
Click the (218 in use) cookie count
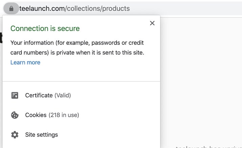64,115
